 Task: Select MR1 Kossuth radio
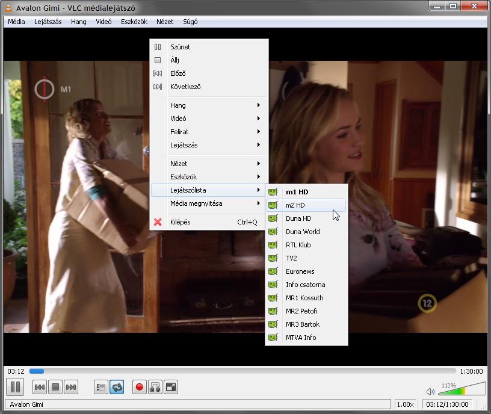point(306,298)
